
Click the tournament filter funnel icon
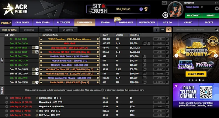[x=156, y=29]
